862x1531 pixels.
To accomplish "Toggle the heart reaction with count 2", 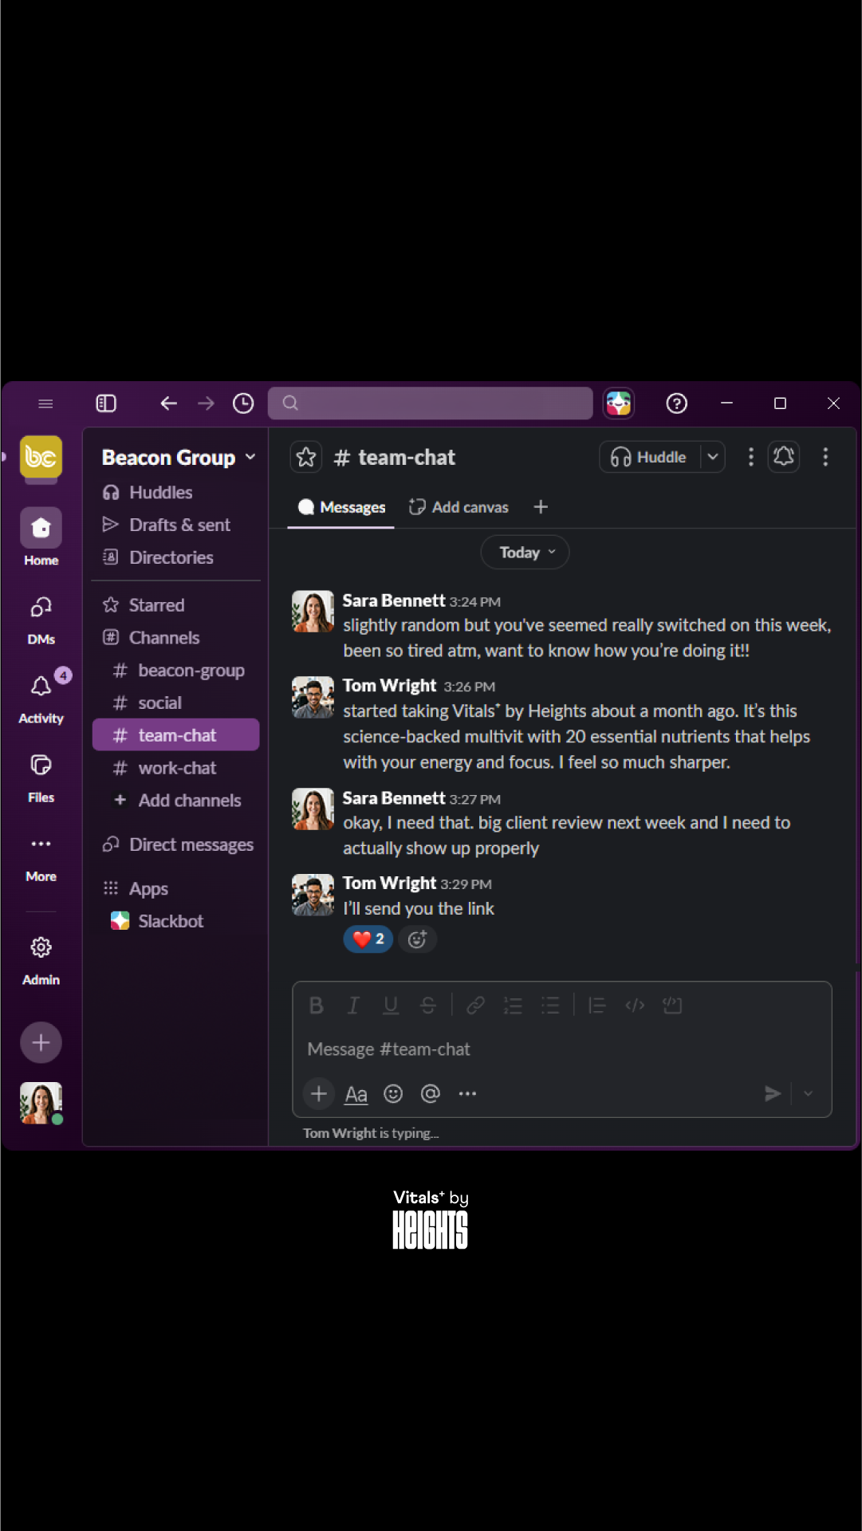I will (x=368, y=939).
